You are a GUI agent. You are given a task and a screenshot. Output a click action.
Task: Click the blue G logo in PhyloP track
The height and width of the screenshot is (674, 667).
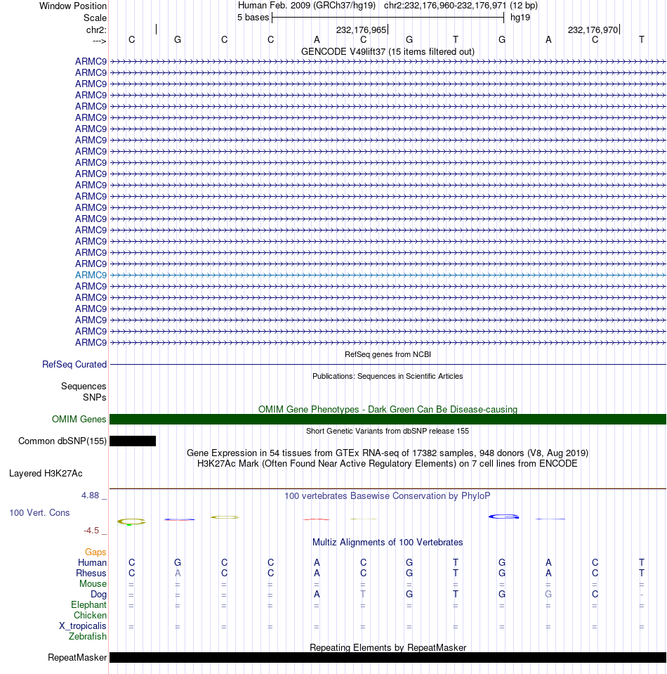tap(503, 517)
